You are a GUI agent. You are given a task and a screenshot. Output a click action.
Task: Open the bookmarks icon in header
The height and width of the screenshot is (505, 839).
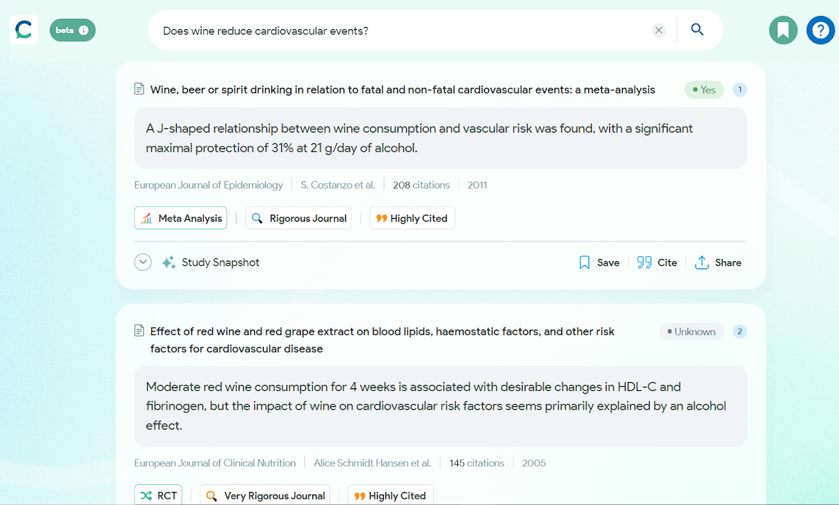pyautogui.click(x=783, y=30)
